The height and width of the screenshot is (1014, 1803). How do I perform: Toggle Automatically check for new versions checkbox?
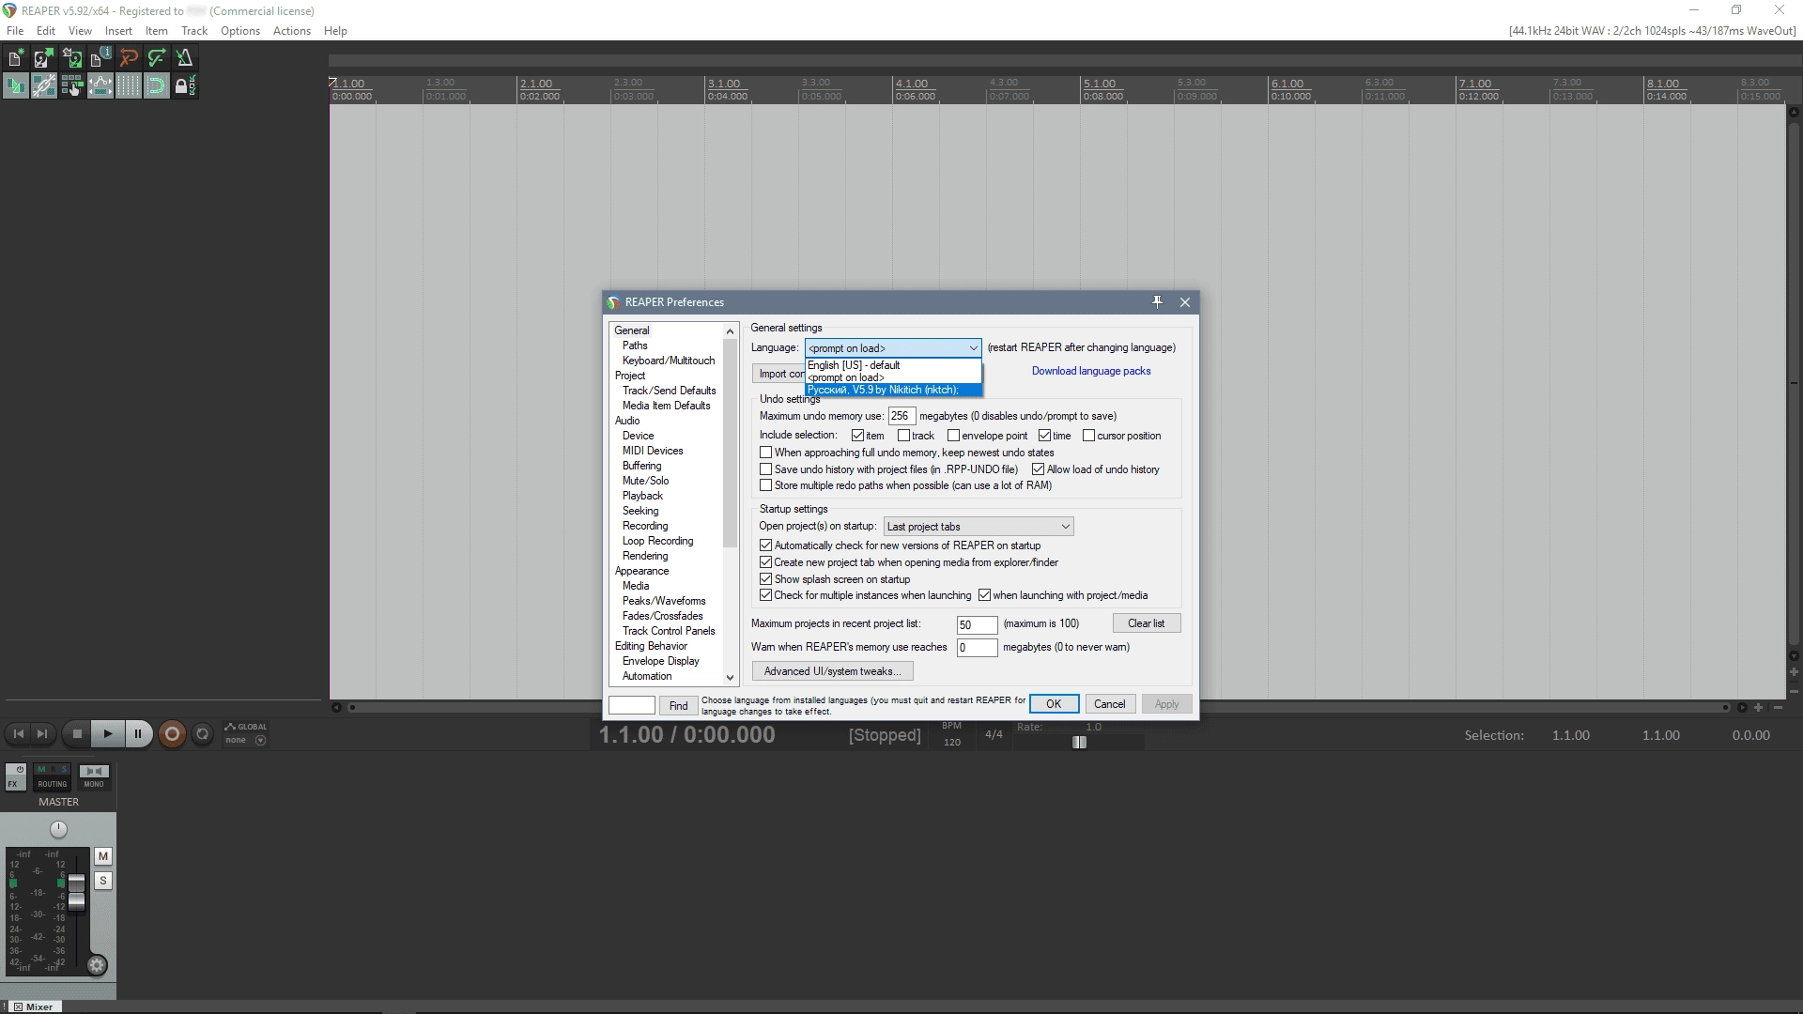pyautogui.click(x=765, y=545)
